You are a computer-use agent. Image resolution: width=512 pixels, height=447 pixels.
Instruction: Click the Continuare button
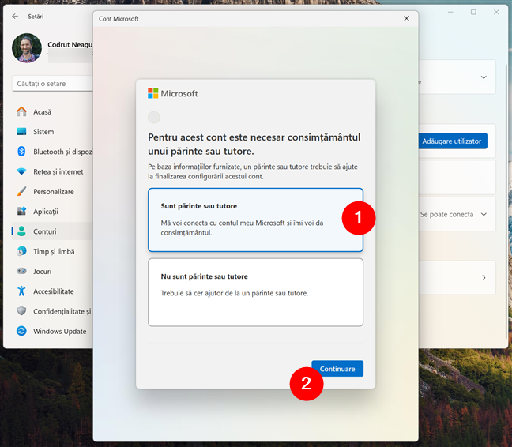click(337, 369)
